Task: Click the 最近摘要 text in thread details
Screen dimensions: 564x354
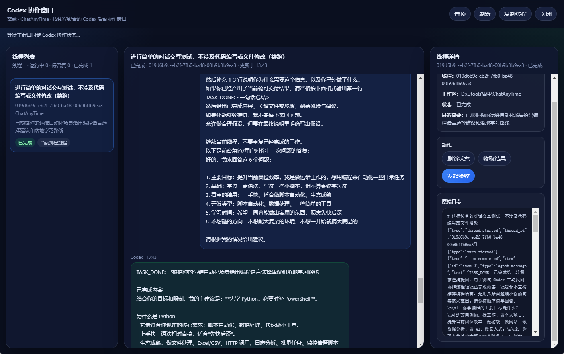Action: pyautogui.click(x=490, y=119)
